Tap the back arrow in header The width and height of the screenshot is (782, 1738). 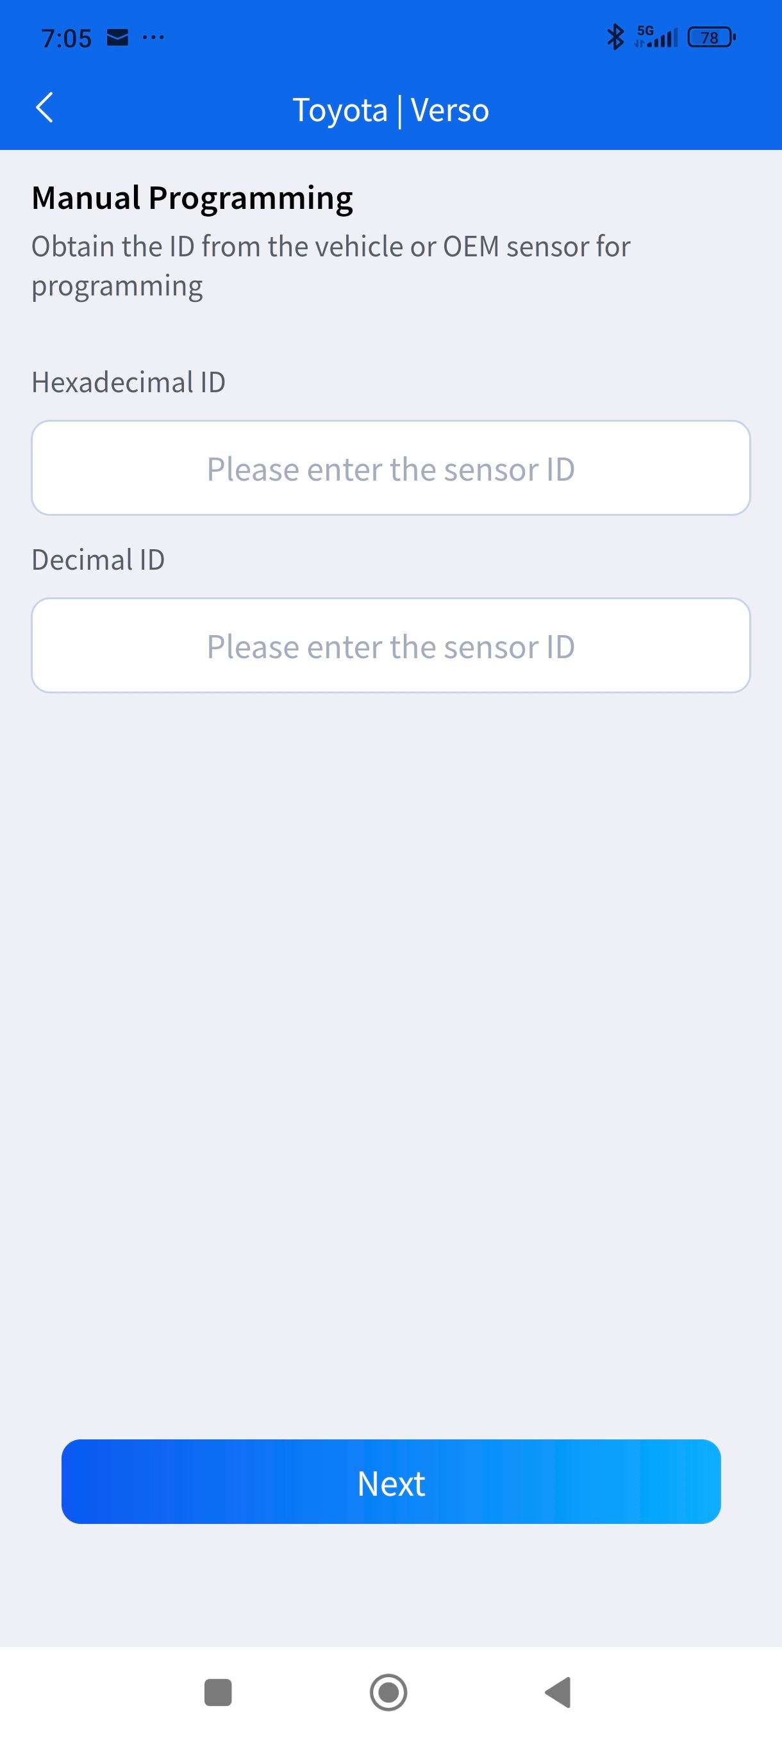pos(44,108)
